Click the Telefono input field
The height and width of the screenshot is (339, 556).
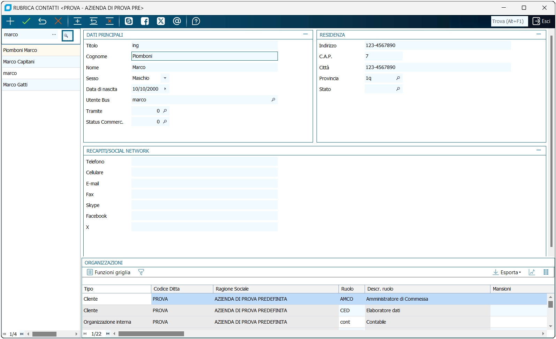(x=204, y=162)
